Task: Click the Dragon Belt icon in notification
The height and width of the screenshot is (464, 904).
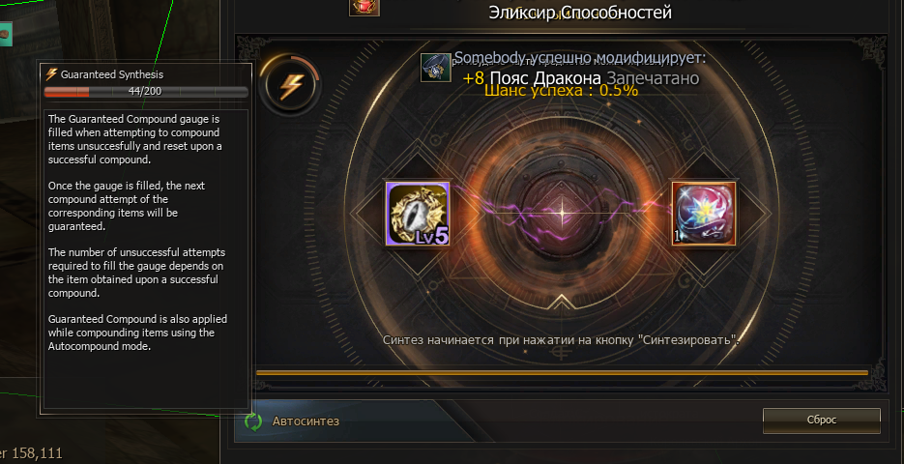Action: pyautogui.click(x=435, y=68)
